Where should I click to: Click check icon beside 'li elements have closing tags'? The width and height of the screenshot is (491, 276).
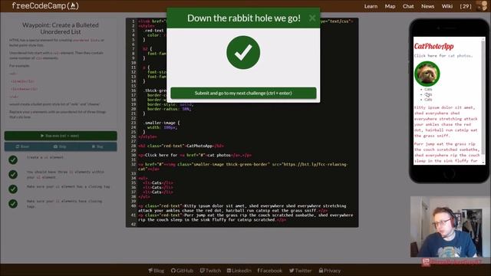[x=13, y=204]
